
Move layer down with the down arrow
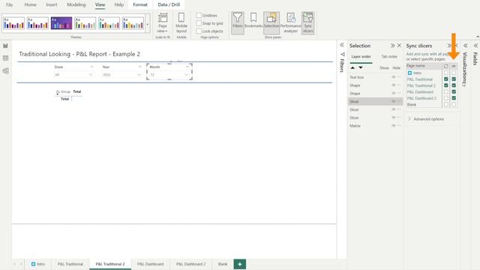[x=361, y=67]
